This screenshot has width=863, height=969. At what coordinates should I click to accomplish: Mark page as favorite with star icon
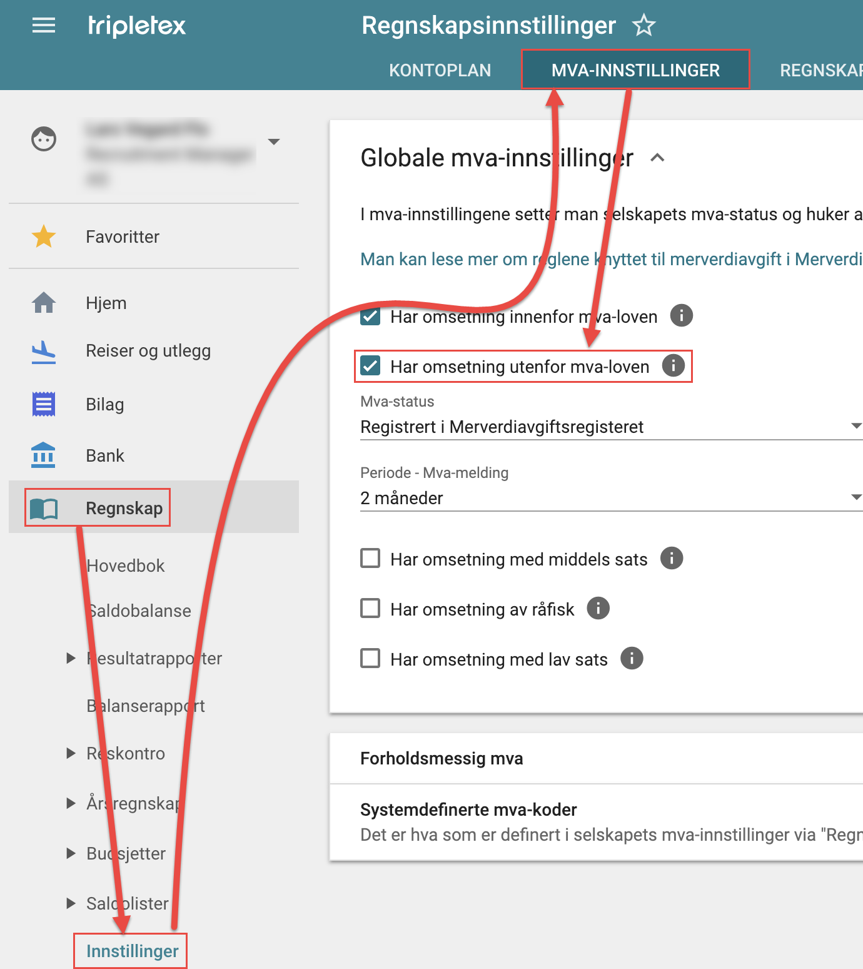643,26
